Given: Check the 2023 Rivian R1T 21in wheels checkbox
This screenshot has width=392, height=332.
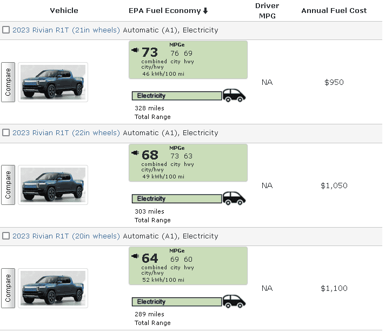Looking at the screenshot, I should pyautogui.click(x=6, y=30).
